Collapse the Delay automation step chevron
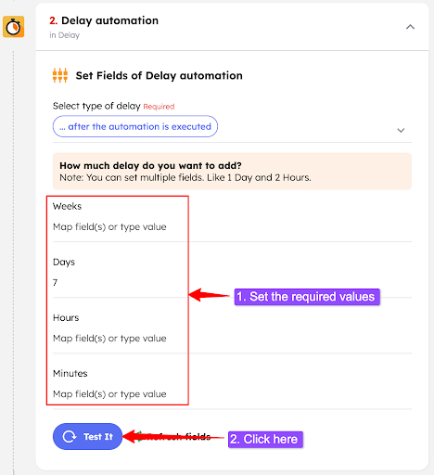The height and width of the screenshot is (475, 434). click(410, 27)
